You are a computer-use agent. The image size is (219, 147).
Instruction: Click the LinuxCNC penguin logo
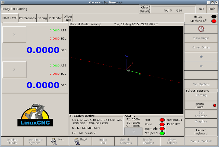pyautogui.click(x=35, y=115)
